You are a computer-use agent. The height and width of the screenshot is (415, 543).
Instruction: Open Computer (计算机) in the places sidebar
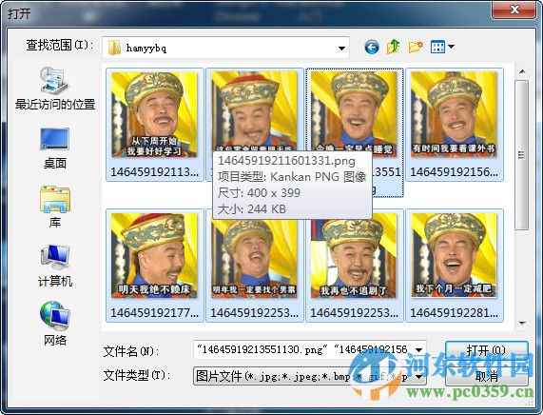tap(55, 266)
